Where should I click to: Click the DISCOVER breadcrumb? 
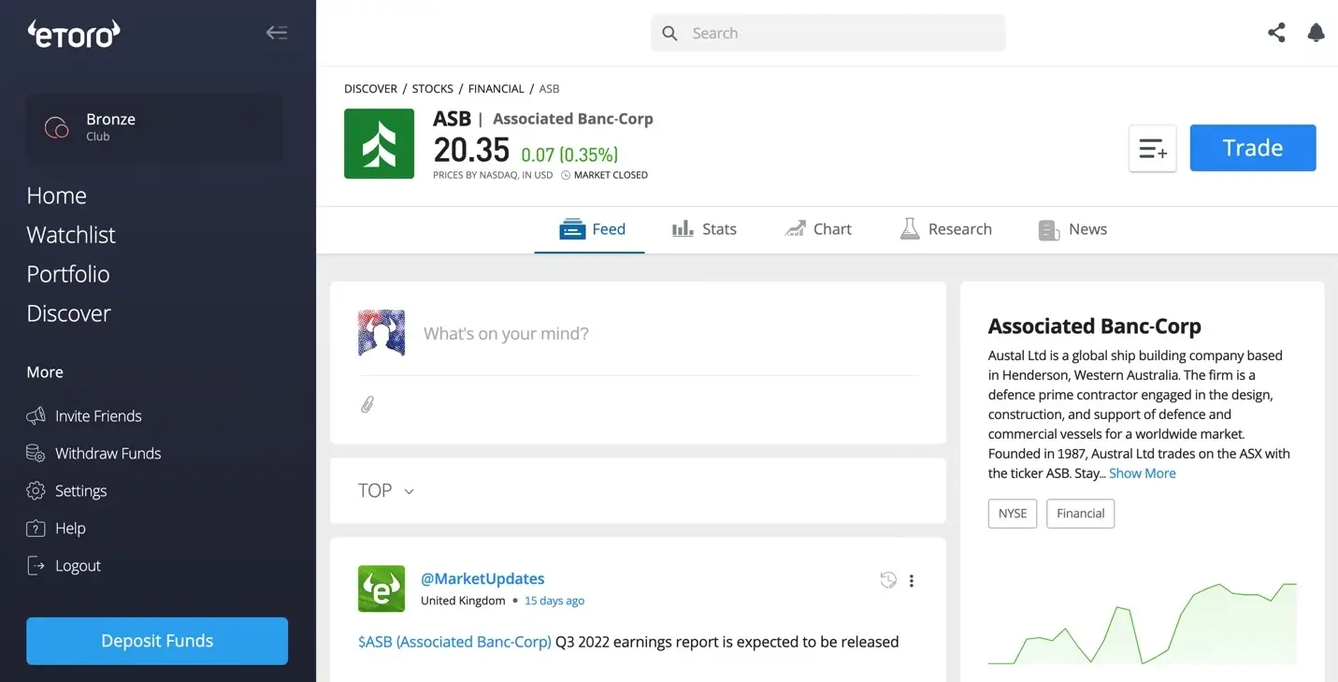pyautogui.click(x=370, y=89)
